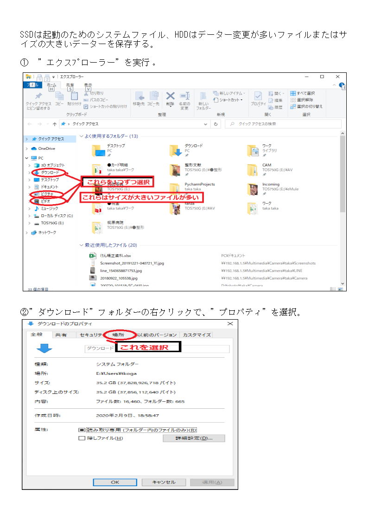Open the ダウンロード folder icon in the frequent folders list
This screenshot has height=521, width=368.
coord(176,151)
